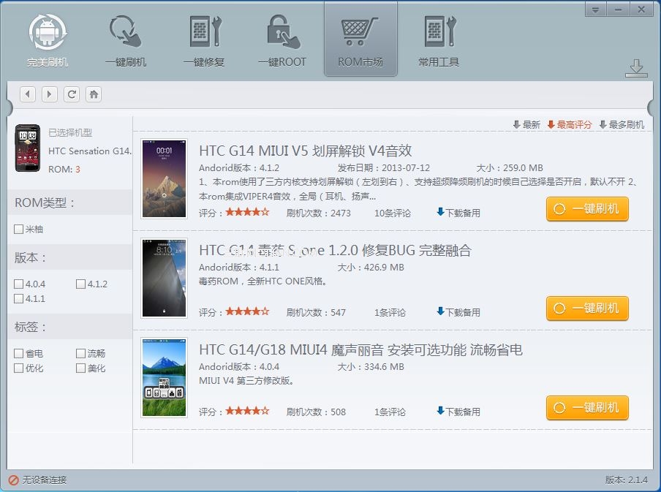Check the 4.1.2 version filter
Image resolution: width=661 pixels, height=492 pixels.
coord(81,284)
